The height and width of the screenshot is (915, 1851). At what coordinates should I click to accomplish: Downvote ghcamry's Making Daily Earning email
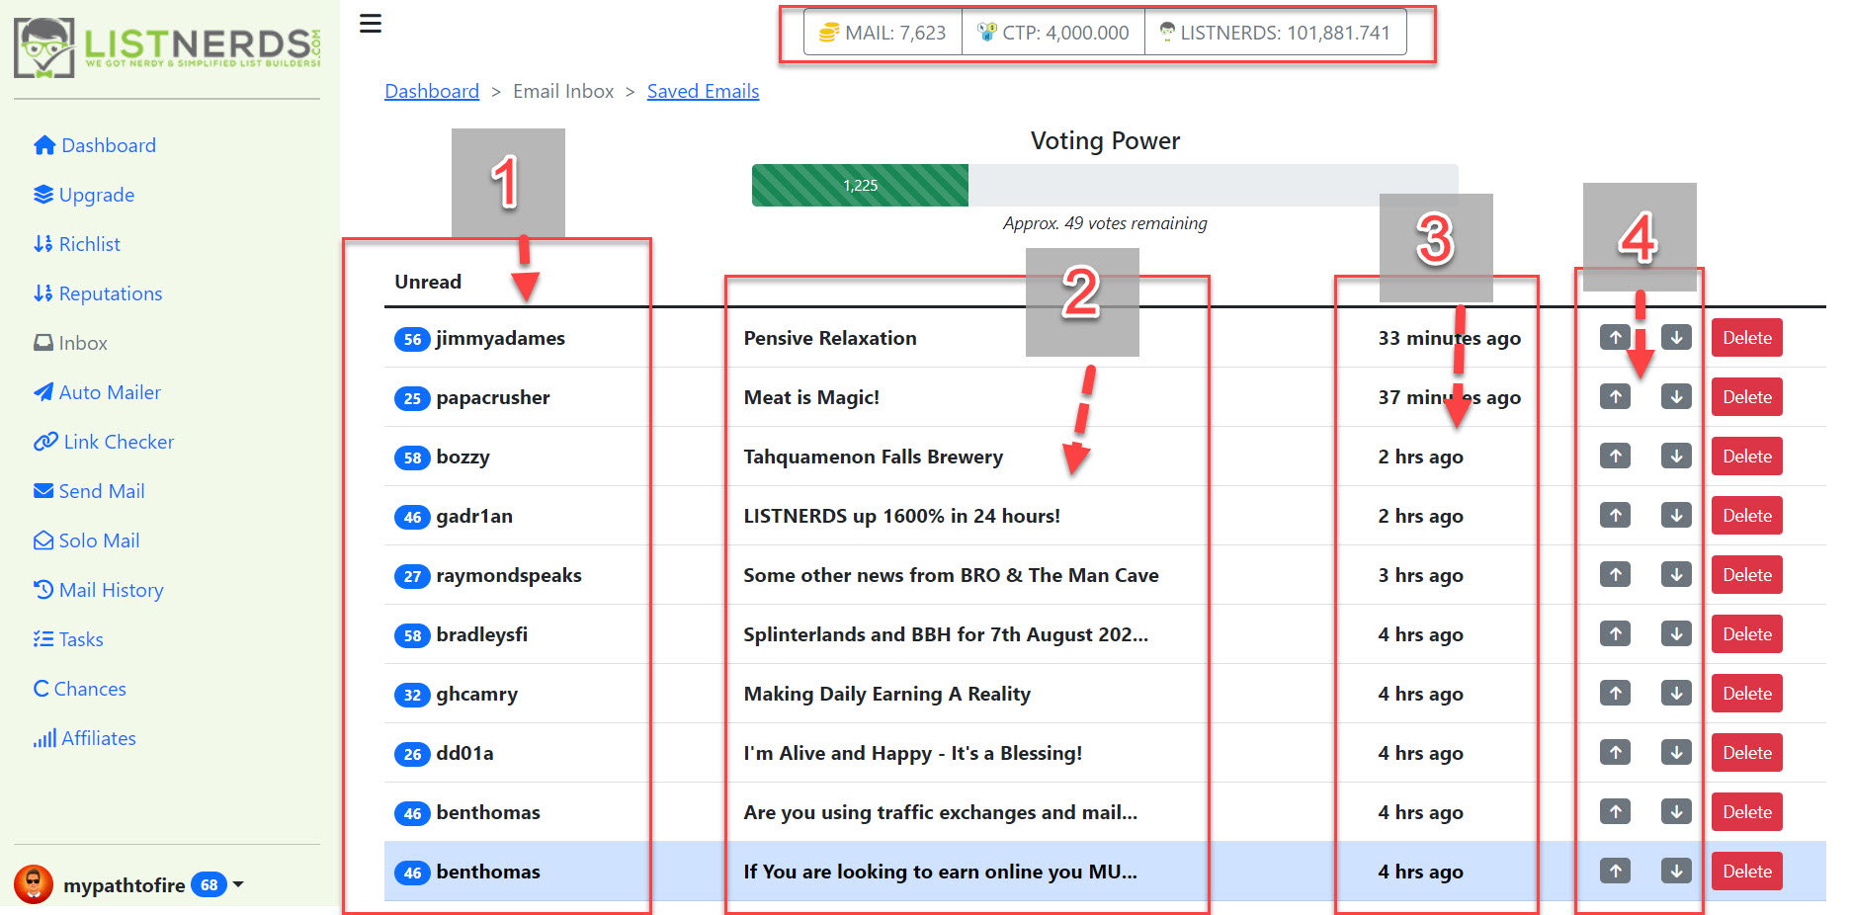tap(1676, 694)
